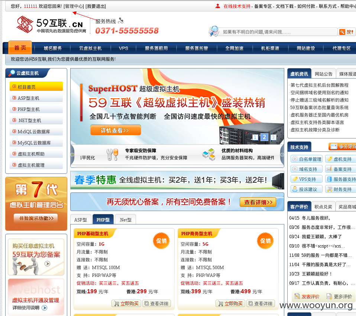Open 机柜渠道 navigation menu
The image size is (356, 316).
[270, 48]
